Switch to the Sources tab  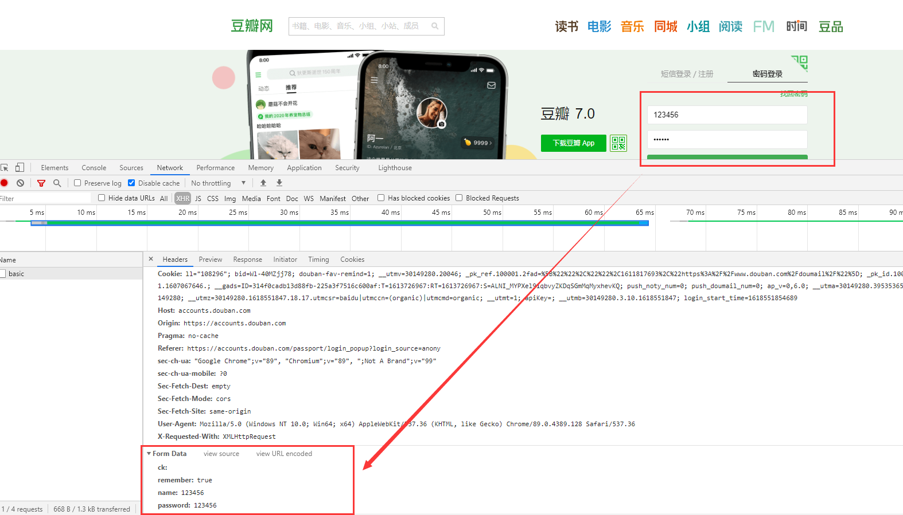pyautogui.click(x=131, y=168)
